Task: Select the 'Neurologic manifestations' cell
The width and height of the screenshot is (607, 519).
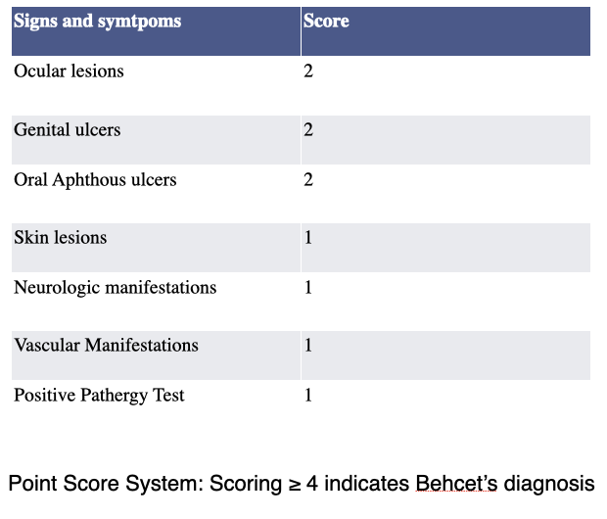Action: pos(116,288)
